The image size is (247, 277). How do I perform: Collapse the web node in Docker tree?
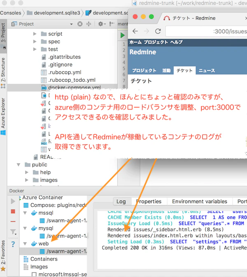pos(25,244)
